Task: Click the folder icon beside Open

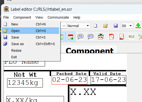Action: (5, 31)
